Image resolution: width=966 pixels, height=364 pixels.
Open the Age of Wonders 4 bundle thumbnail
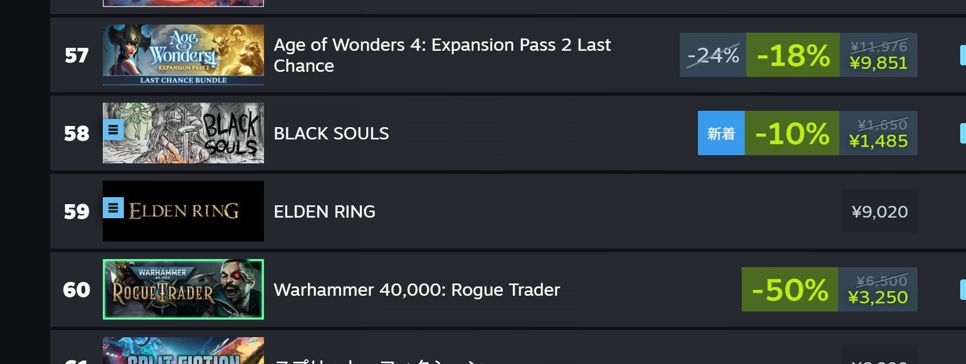[183, 55]
